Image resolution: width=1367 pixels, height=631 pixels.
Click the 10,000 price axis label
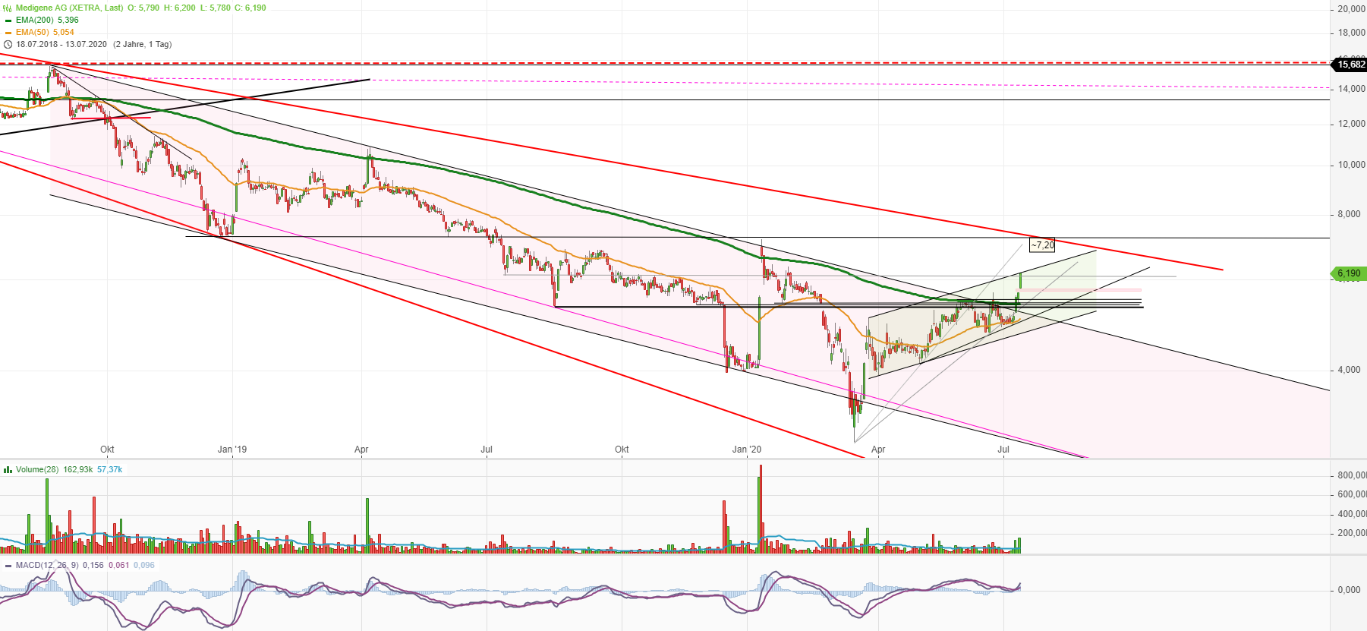[1351, 165]
